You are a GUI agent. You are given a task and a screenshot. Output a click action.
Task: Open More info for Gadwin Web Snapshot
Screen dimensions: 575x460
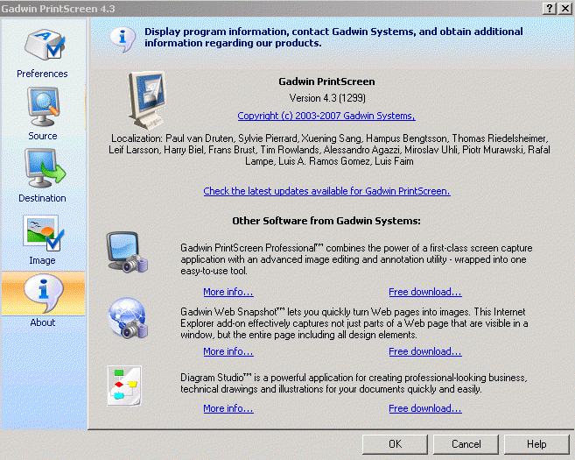point(228,351)
